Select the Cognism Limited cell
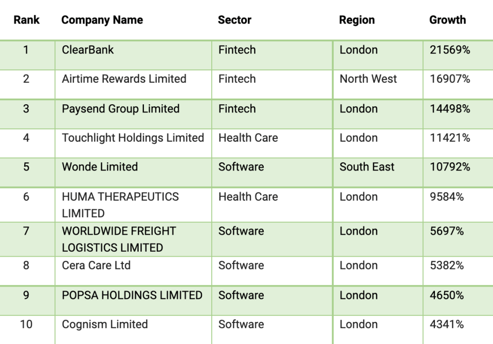The image size is (493, 344). (105, 324)
